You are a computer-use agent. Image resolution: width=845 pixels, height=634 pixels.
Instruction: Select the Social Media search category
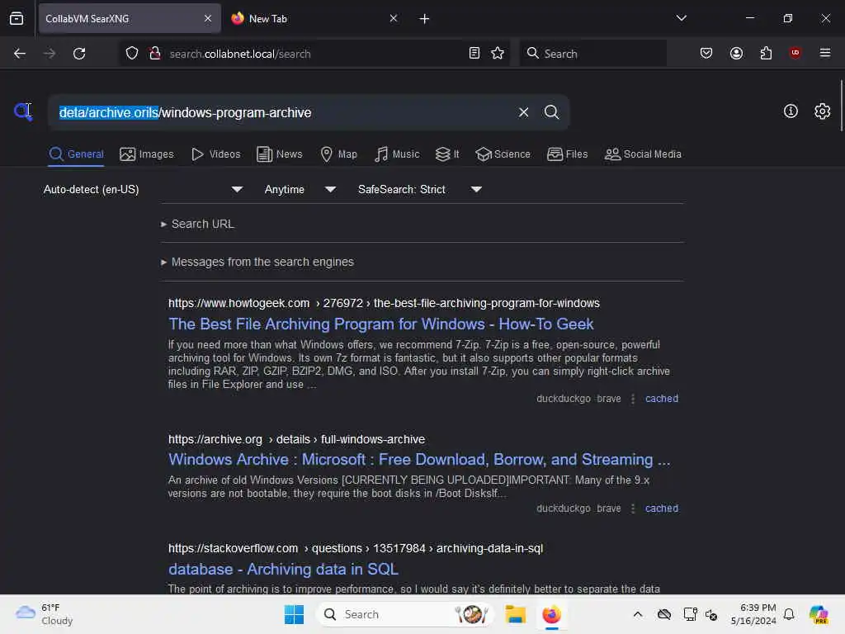click(643, 154)
